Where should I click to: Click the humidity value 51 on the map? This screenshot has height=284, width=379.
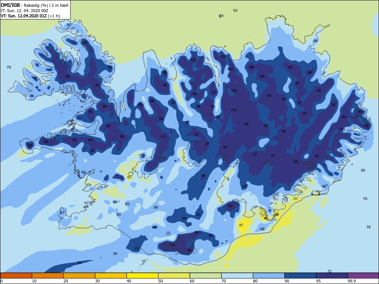pyautogui.click(x=296, y=199)
